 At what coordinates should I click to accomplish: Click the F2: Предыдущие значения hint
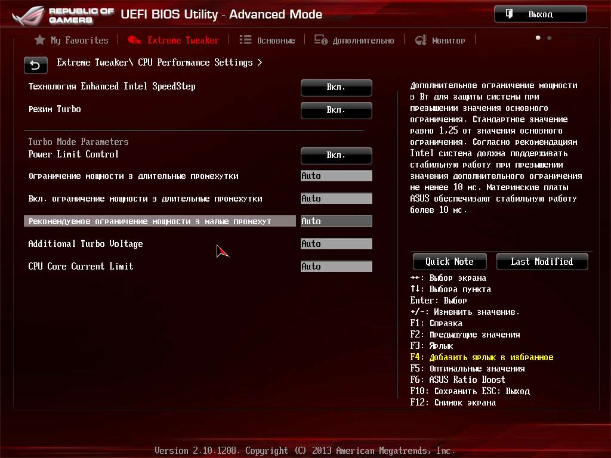point(465,335)
